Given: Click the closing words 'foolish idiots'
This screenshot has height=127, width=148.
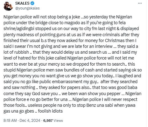Looking at the screenshot, I should [x=50, y=111].
